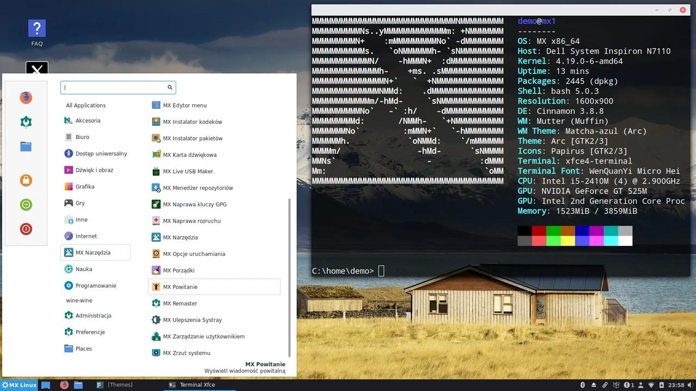Launch MX Powitanie

pyautogui.click(x=214, y=287)
